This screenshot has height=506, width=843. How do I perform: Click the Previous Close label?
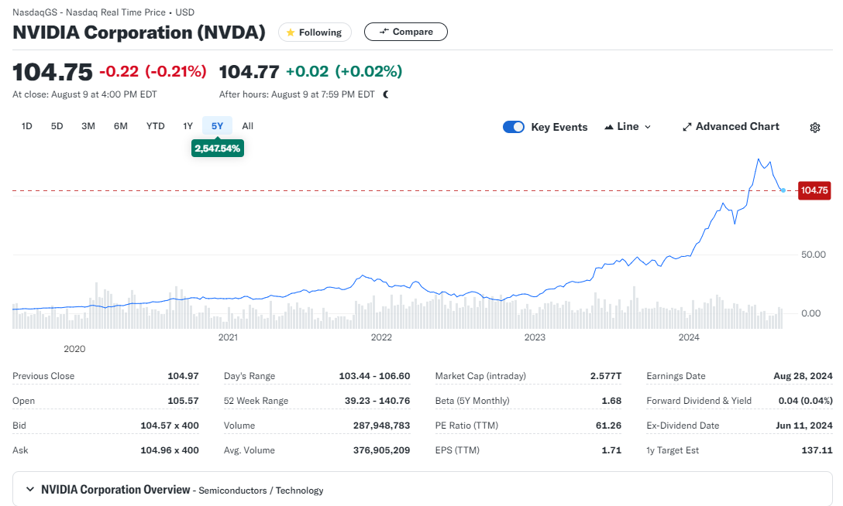pyautogui.click(x=43, y=376)
